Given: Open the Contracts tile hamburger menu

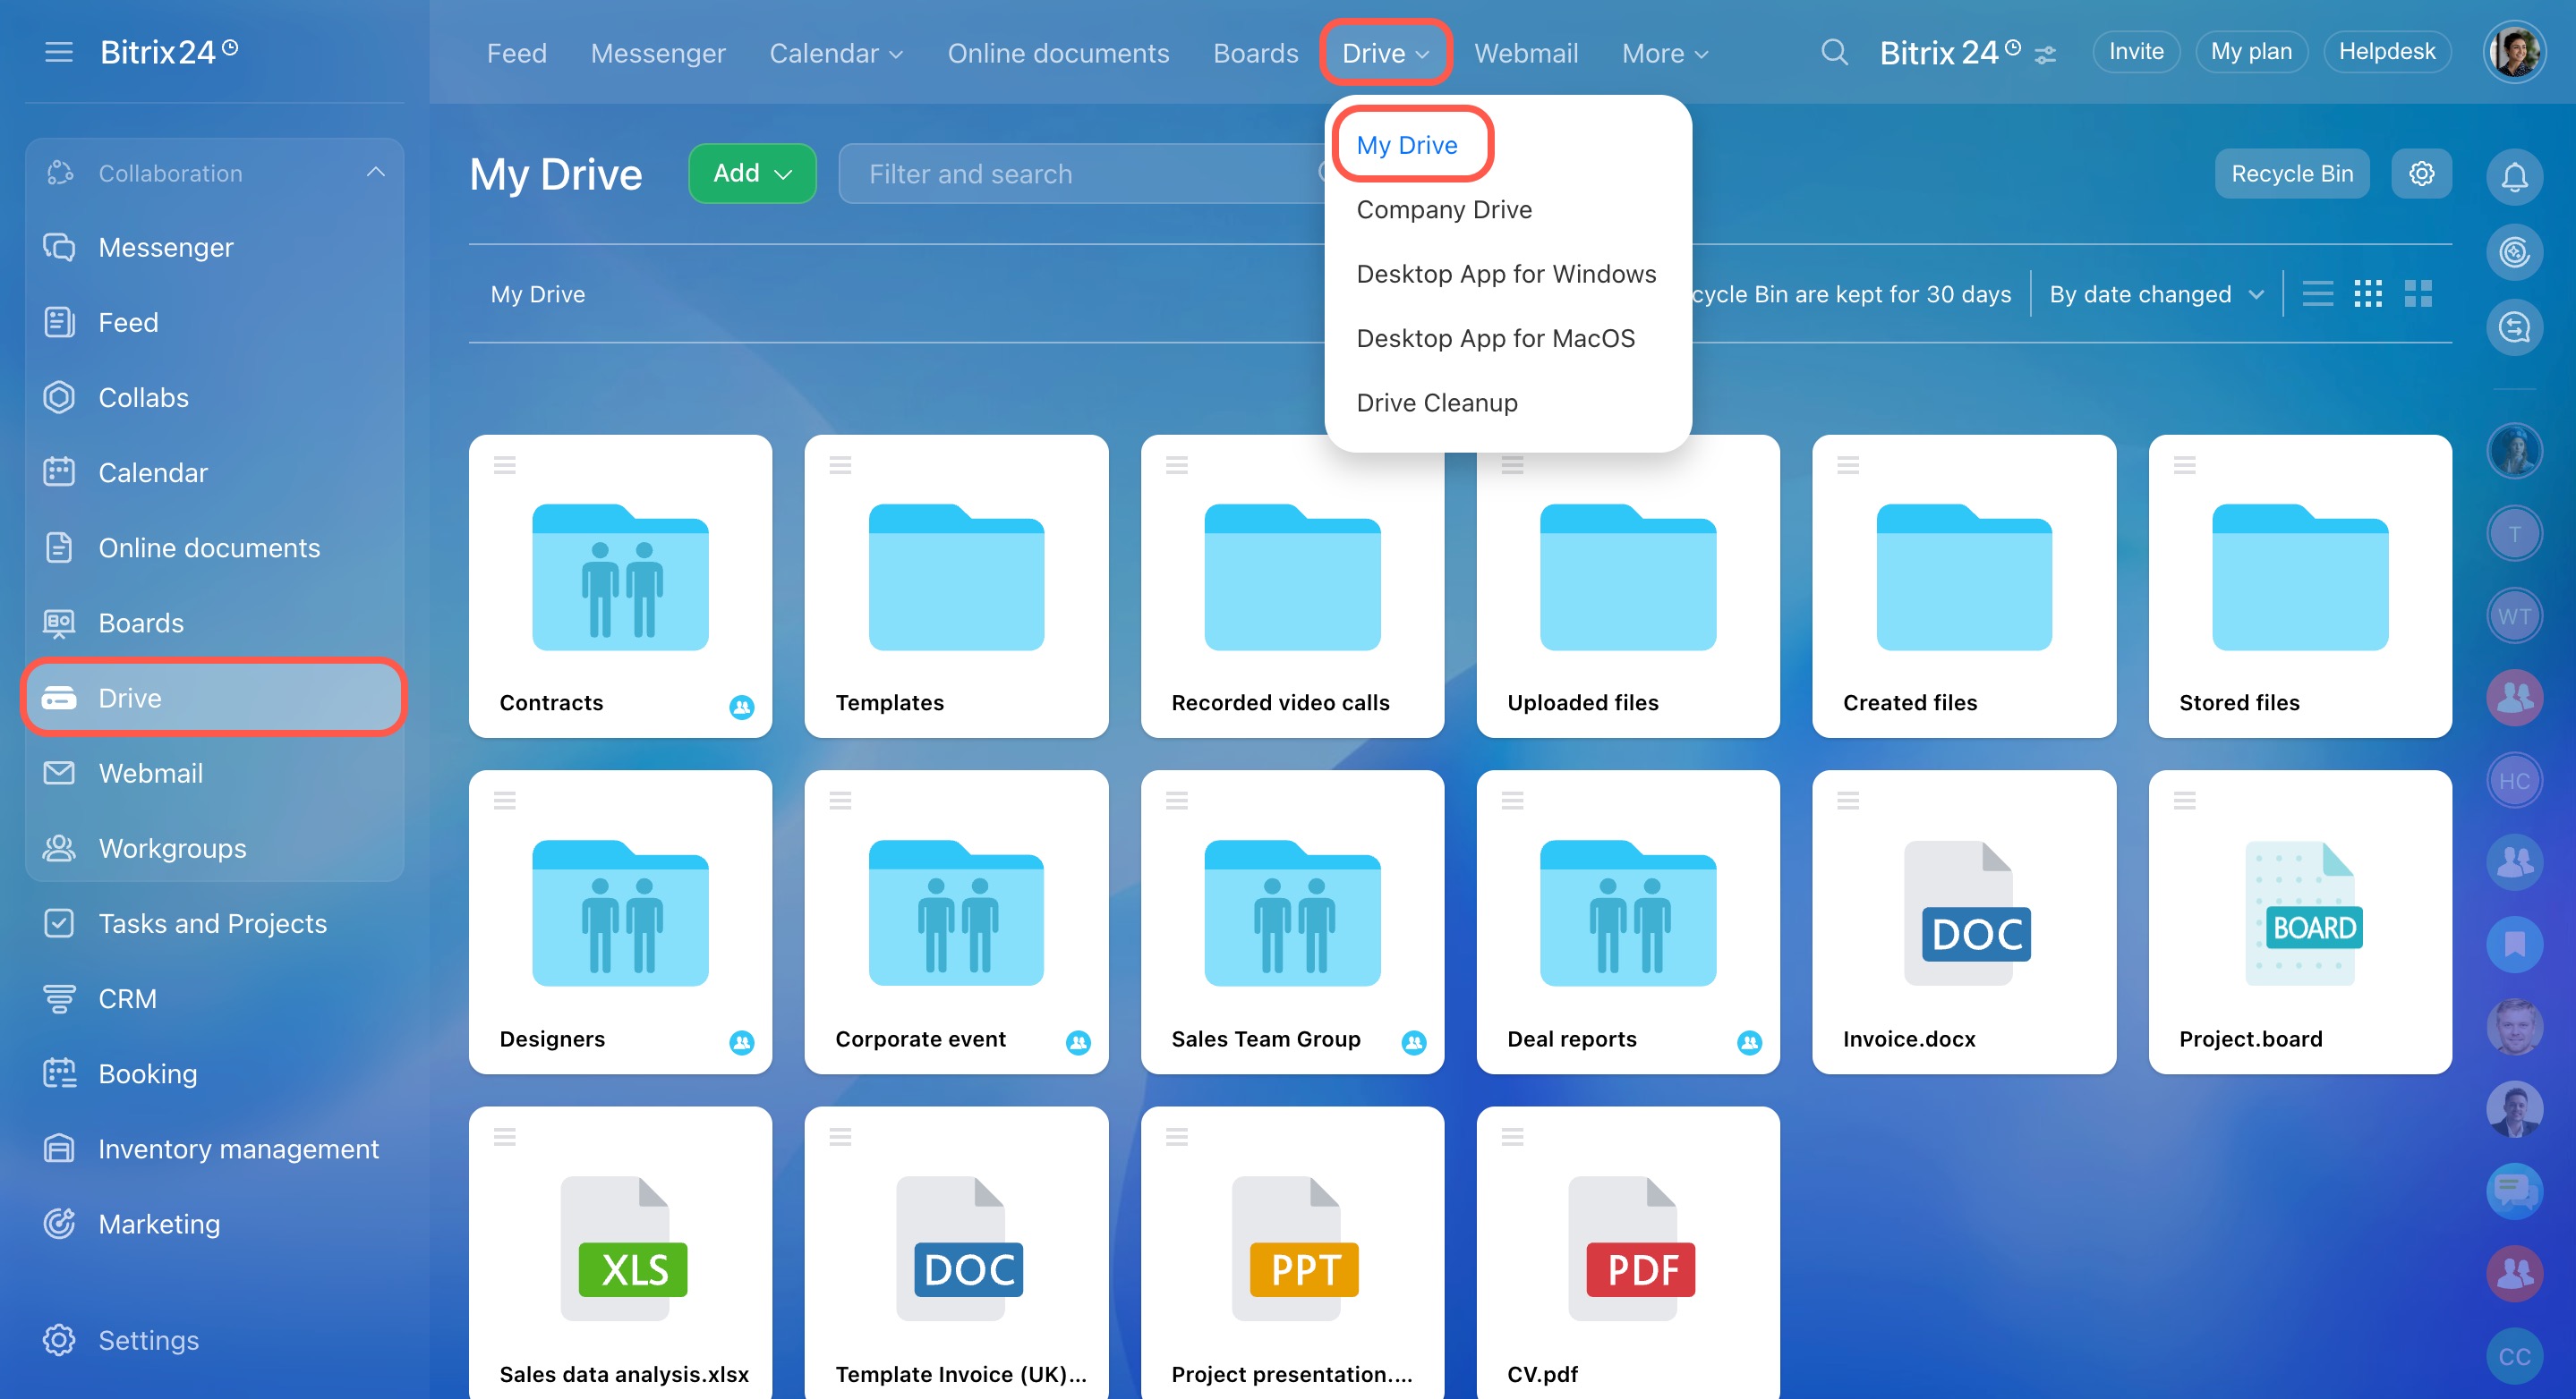Looking at the screenshot, I should pos(505,464).
